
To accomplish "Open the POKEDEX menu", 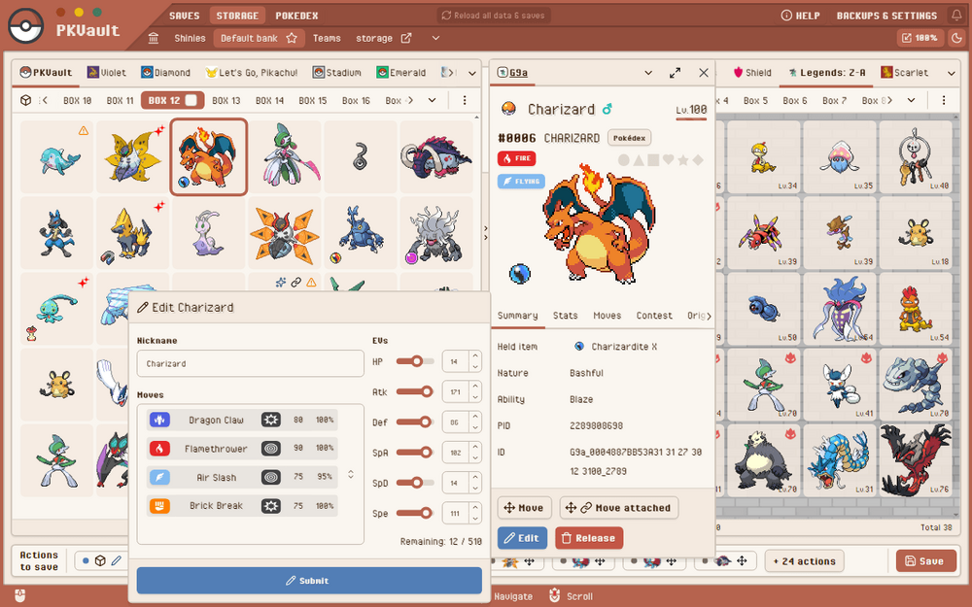I will pos(296,16).
